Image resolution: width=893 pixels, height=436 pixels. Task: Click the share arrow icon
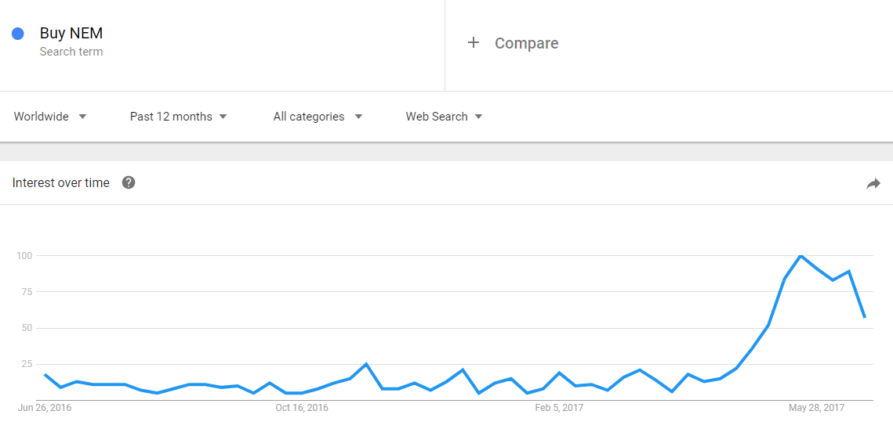click(x=873, y=183)
